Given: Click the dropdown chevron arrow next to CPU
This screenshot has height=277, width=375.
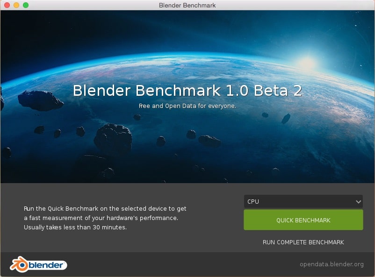Looking at the screenshot, I should pos(358,202).
